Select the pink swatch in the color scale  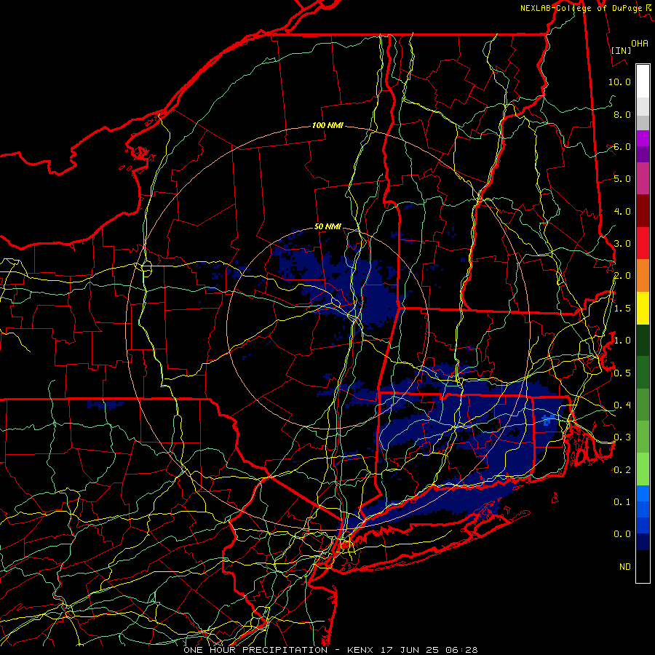643,178
